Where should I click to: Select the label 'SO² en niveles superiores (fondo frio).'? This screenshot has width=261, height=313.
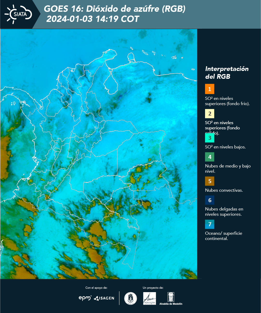click(227, 101)
